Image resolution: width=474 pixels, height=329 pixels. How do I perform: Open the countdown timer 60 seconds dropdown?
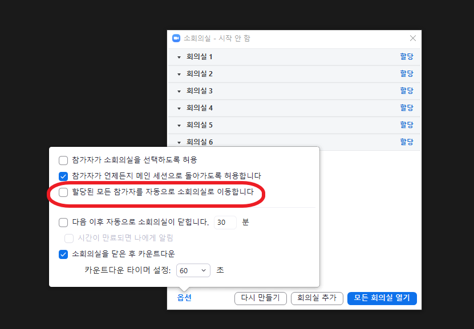click(193, 270)
